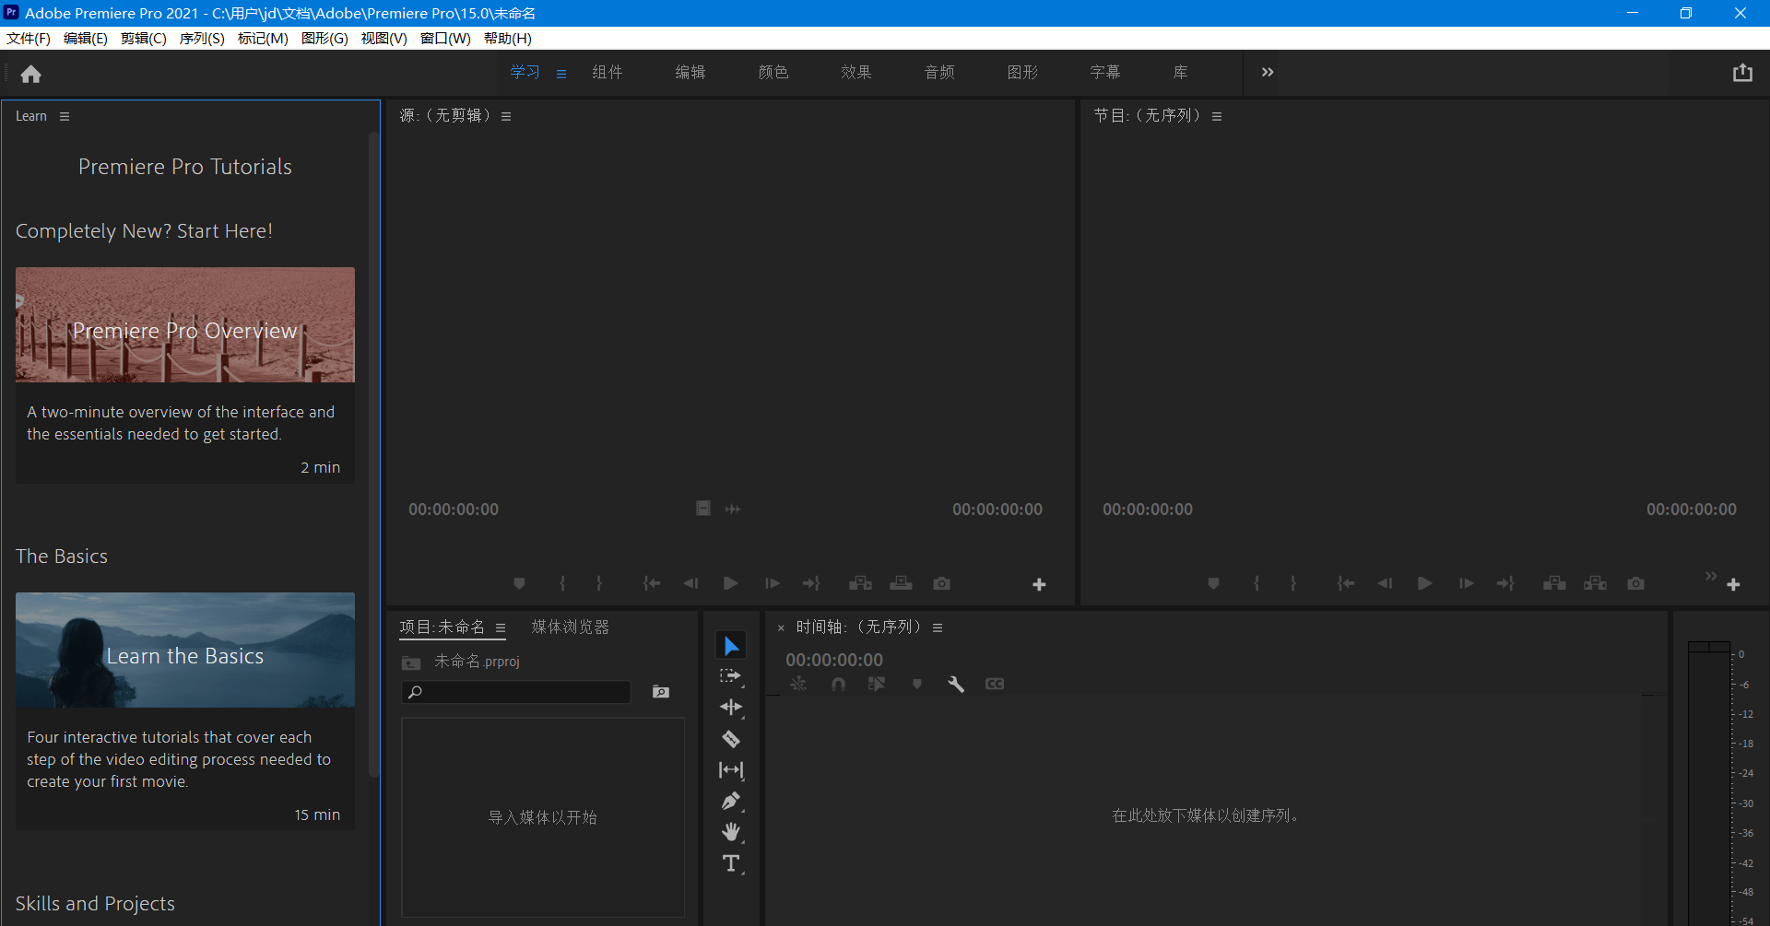Expand hidden Program monitor transport buttons
The height and width of the screenshot is (926, 1770).
1711,576
